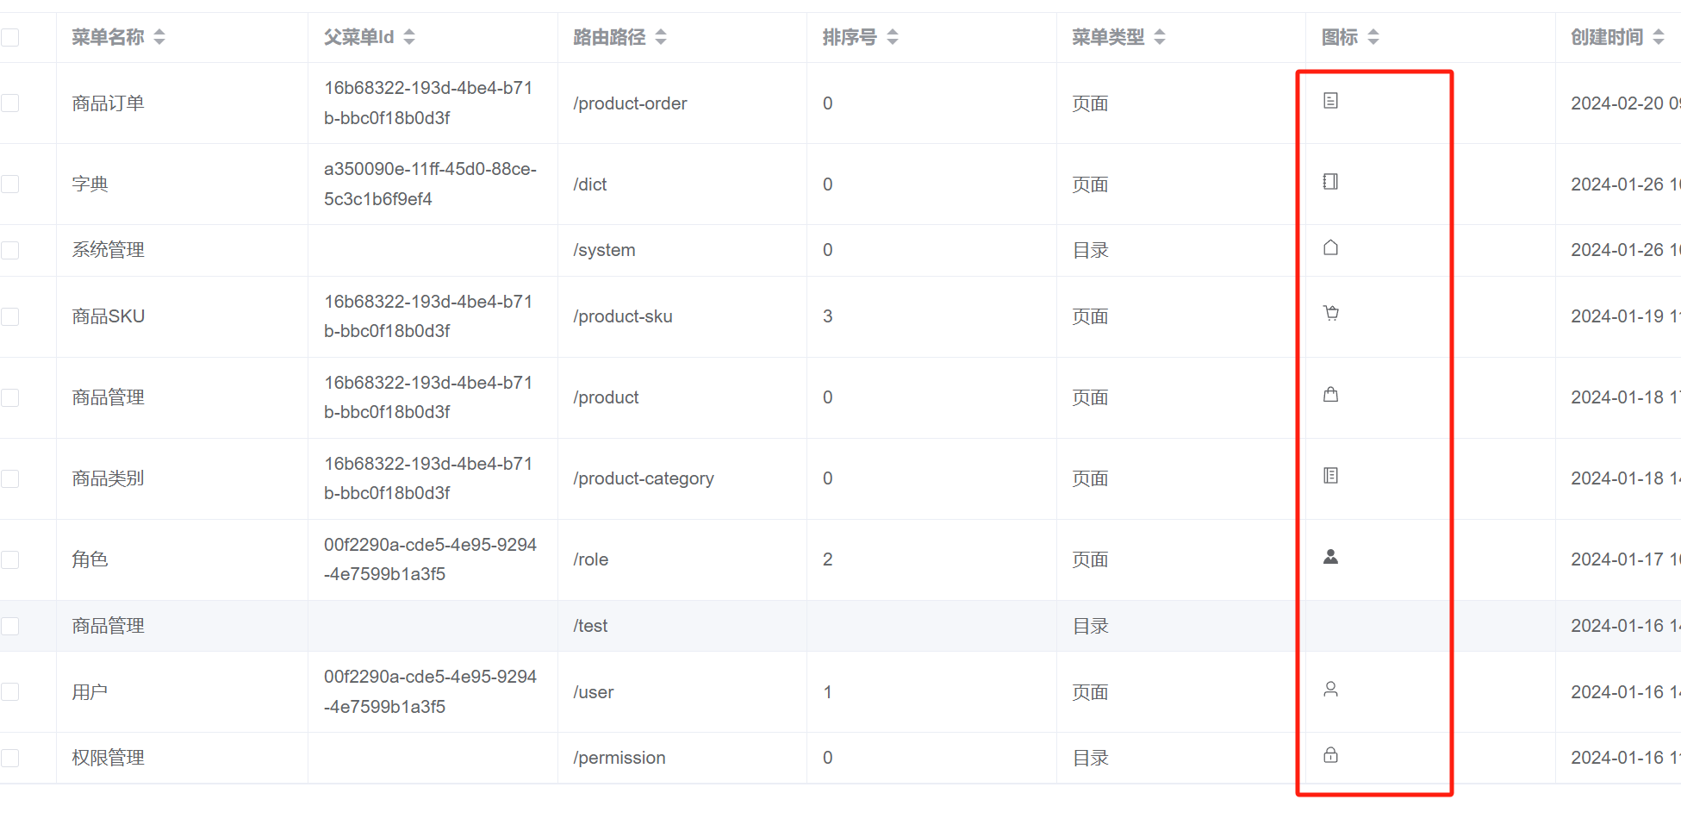
Task: Toggle sort arrows on 排序号 column
Action: (893, 37)
